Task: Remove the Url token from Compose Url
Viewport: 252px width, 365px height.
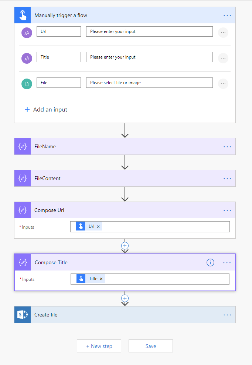Action: (x=98, y=226)
